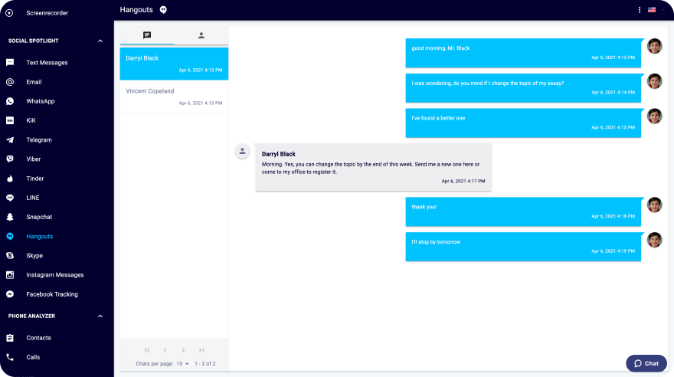Switch to the chats tab
674x377 pixels.
coord(147,35)
